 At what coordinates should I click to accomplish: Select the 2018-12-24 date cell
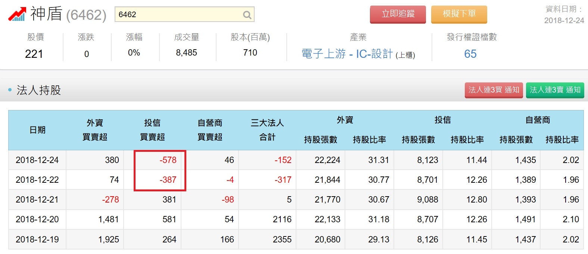37,160
